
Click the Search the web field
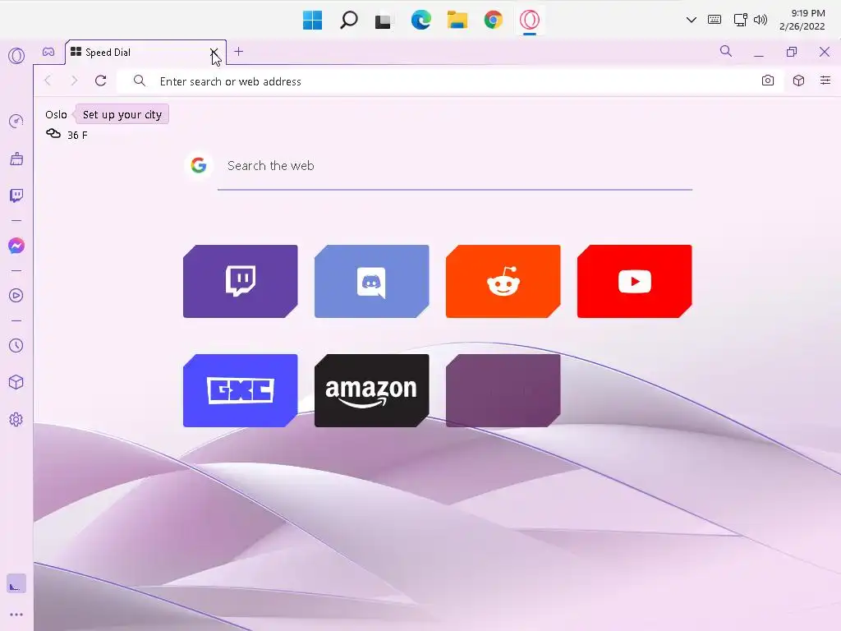click(x=455, y=166)
